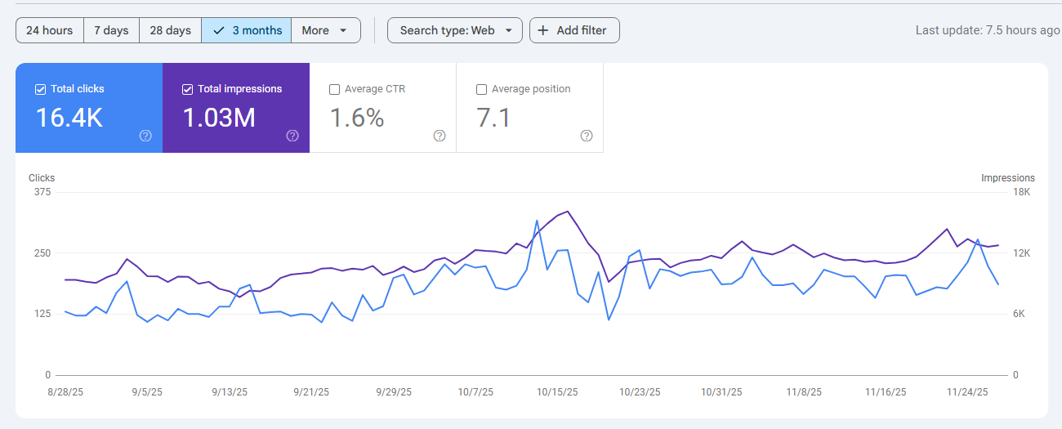Click the highest peak of purple impressions line
The width and height of the screenshot is (1062, 429).
tap(567, 212)
